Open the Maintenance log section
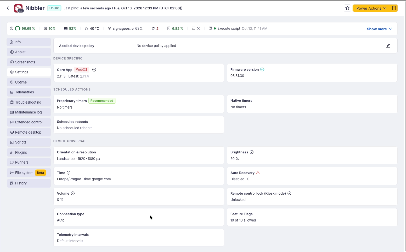This screenshot has width=406, height=252. pyautogui.click(x=29, y=112)
